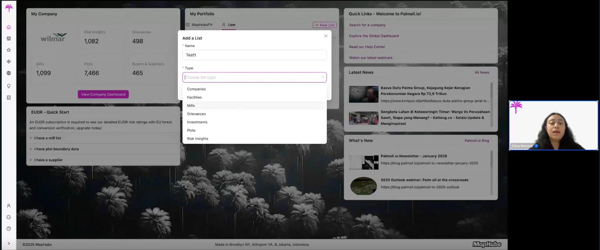Open the Home icon in the sidebar
This screenshot has width=600, height=250.
(x=9, y=27)
